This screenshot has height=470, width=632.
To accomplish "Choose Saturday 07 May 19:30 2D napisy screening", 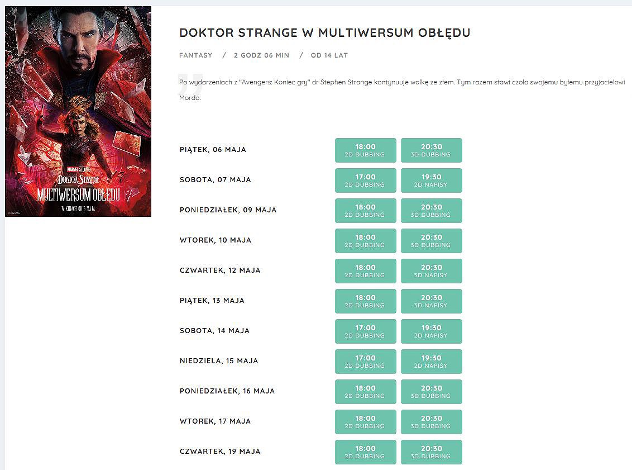I will tap(431, 181).
